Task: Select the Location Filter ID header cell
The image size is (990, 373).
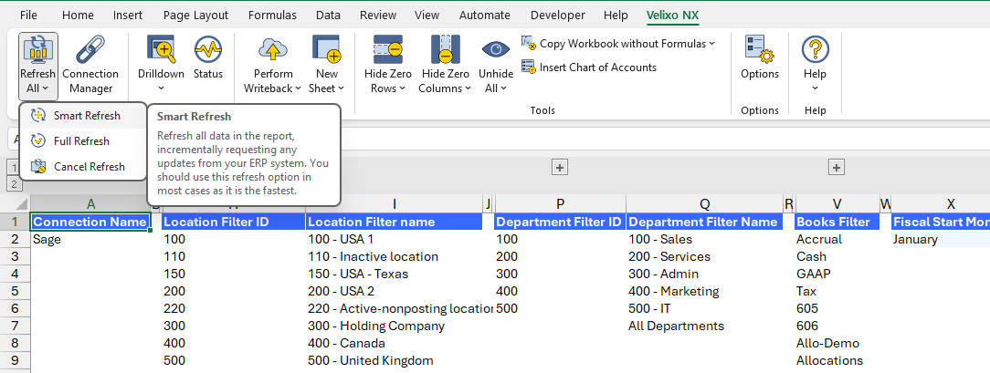Action: tap(234, 222)
